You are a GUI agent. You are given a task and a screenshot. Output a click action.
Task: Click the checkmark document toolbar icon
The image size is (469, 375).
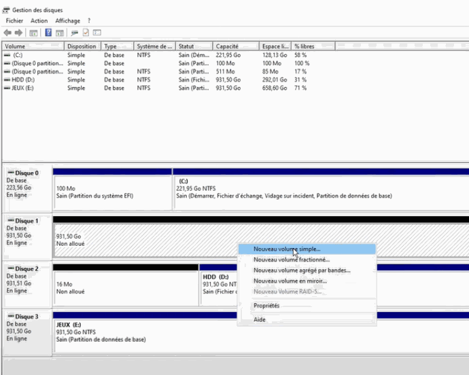click(x=86, y=33)
